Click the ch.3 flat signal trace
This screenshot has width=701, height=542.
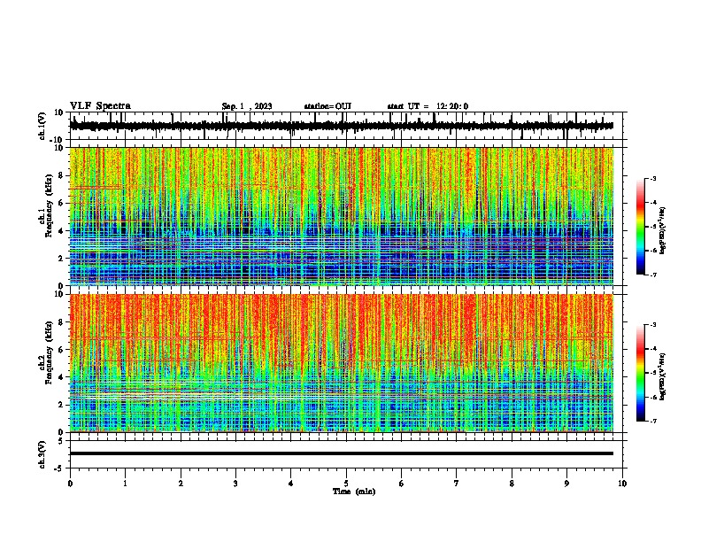pos(342,453)
